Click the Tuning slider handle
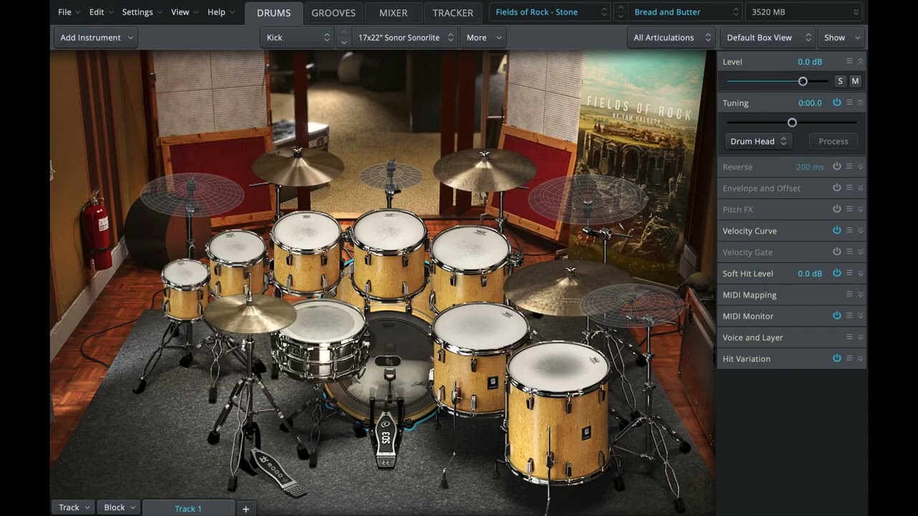The height and width of the screenshot is (516, 918). tap(792, 123)
